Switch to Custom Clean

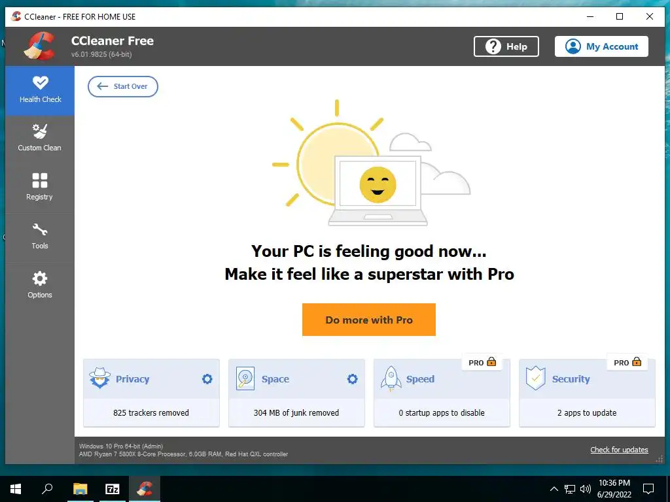pos(40,139)
